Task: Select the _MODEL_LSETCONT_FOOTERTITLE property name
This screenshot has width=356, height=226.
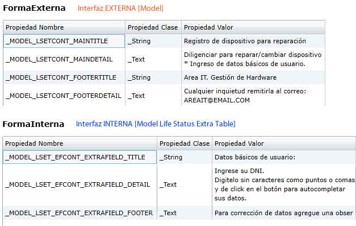Action: tap(61, 77)
